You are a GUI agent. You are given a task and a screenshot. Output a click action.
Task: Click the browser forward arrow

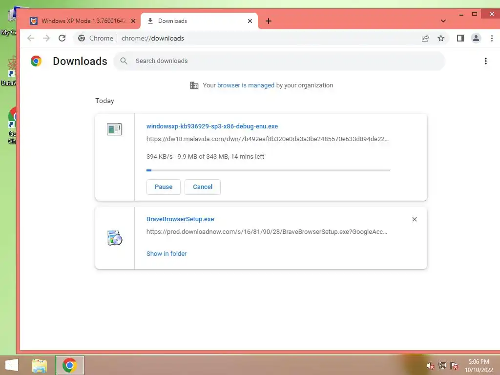[46, 38]
